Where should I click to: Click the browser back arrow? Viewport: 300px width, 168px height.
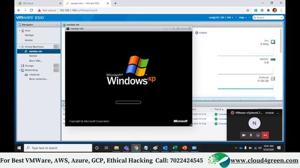(19, 10)
